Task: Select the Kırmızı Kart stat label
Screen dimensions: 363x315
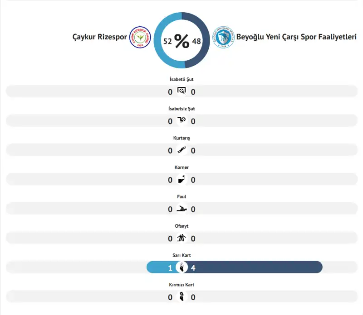Action: pyautogui.click(x=181, y=285)
